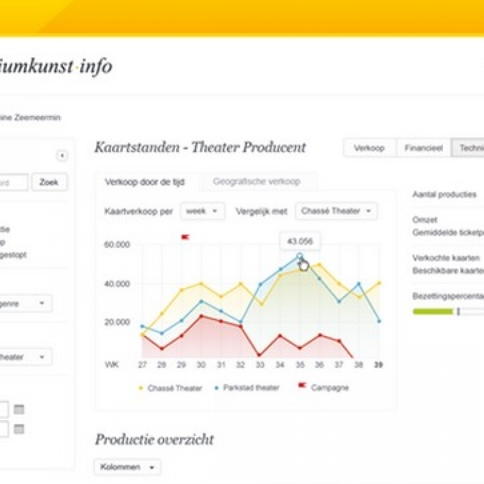Viewport: 484px width, 484px height.
Task: Select the Technisch view tab
Action: [x=468, y=148]
